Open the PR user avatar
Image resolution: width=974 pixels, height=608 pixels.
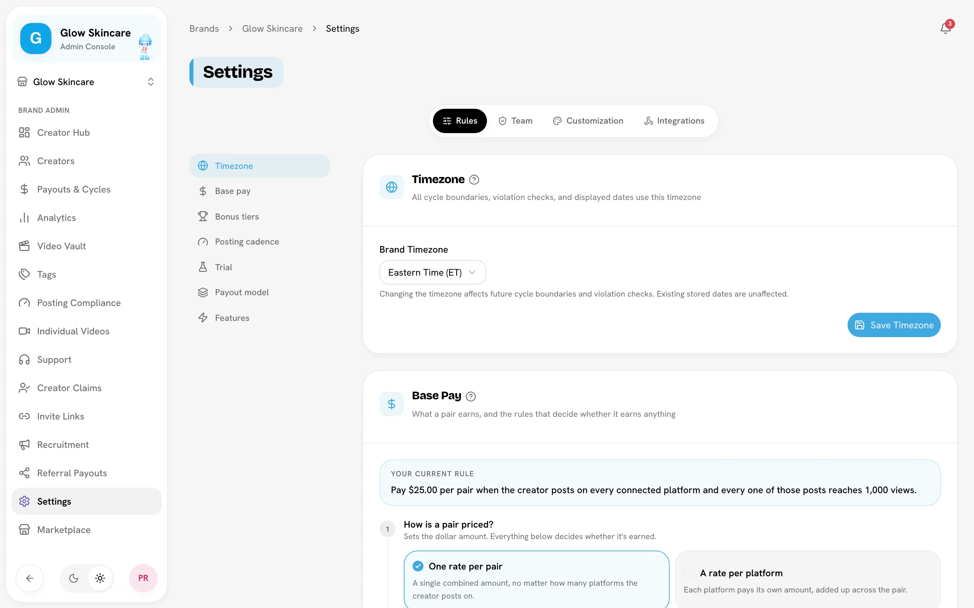tap(143, 578)
